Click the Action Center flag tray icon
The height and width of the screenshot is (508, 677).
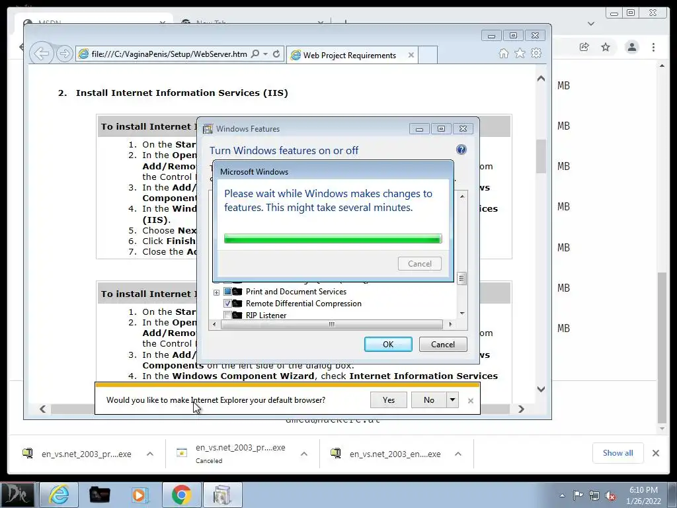pyautogui.click(x=578, y=495)
